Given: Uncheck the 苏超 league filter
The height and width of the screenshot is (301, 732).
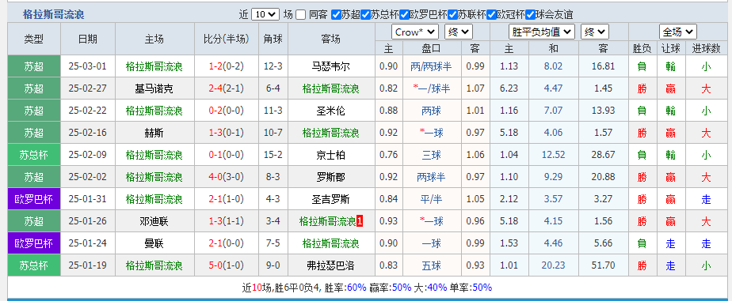Looking at the screenshot, I should click(336, 14).
